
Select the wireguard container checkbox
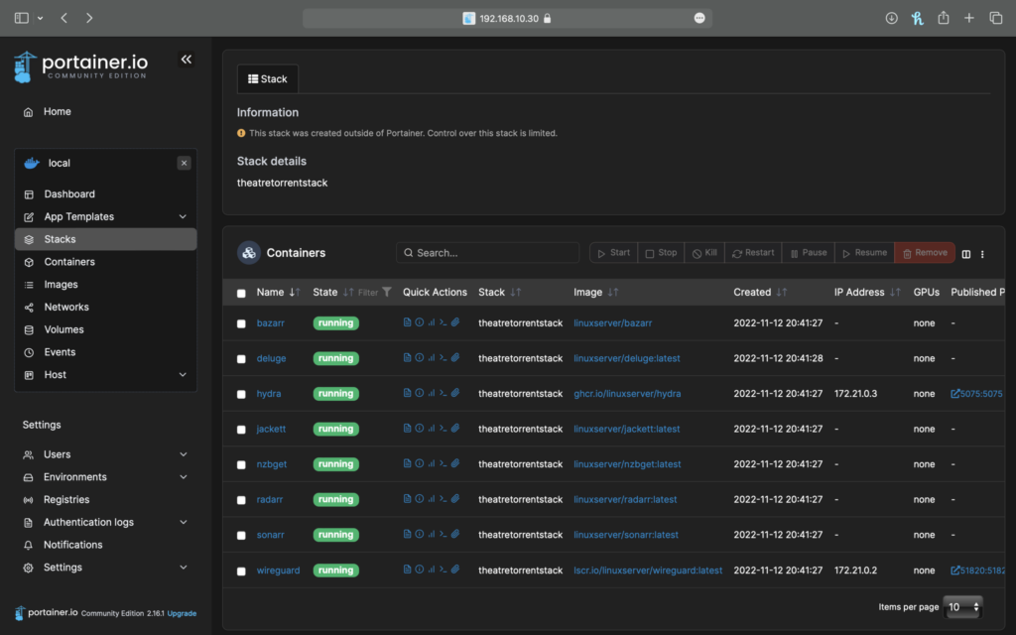[241, 571]
